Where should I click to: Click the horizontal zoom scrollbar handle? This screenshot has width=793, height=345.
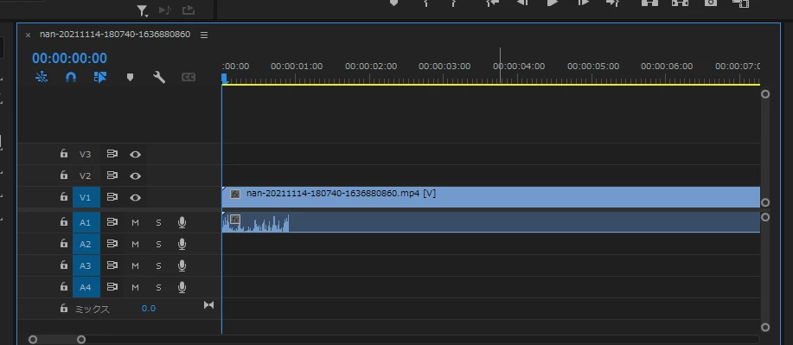tap(57, 340)
